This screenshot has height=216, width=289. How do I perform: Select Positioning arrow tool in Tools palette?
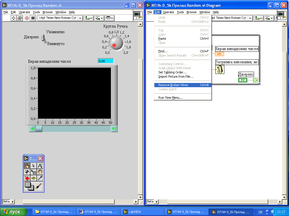point(33,166)
